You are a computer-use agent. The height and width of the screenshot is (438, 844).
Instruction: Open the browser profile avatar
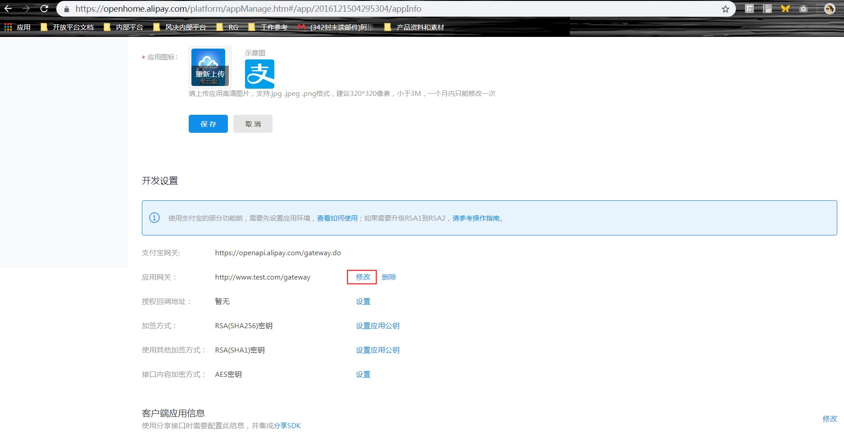[x=830, y=9]
